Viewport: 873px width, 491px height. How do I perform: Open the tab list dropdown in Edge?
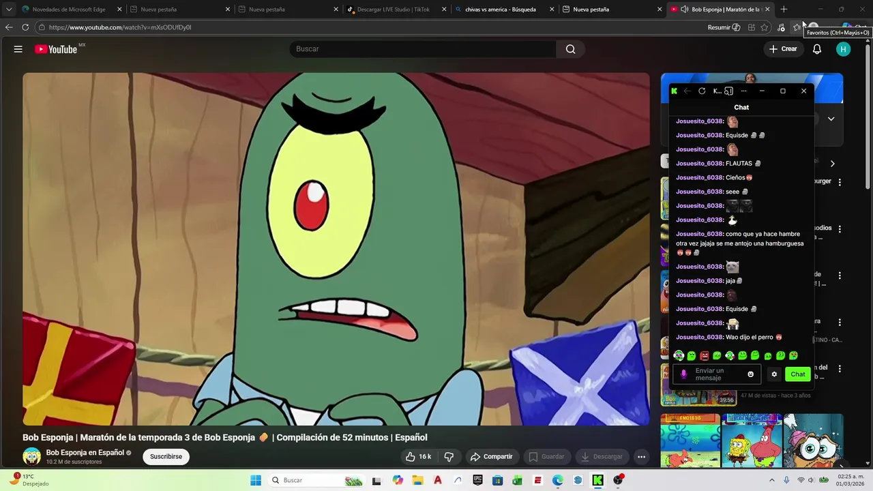click(9, 10)
